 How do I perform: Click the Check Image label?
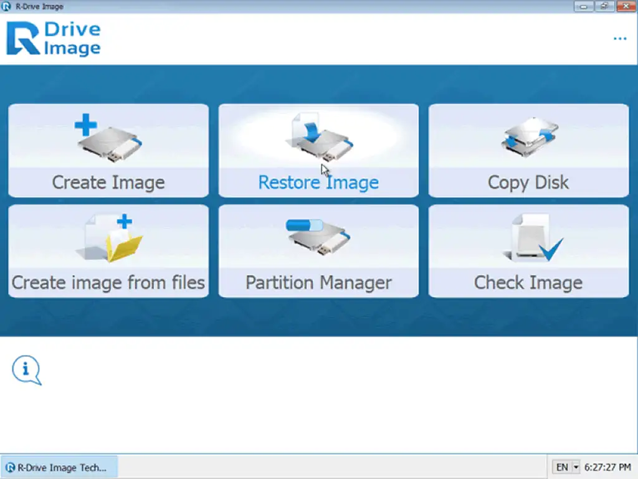pyautogui.click(x=528, y=282)
